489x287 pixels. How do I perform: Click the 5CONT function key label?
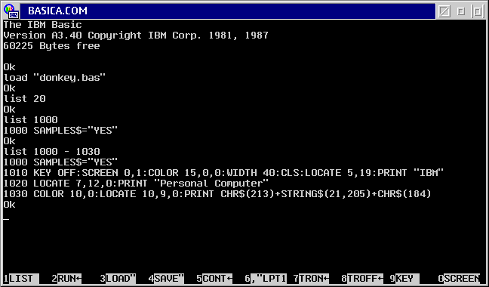[214, 278]
